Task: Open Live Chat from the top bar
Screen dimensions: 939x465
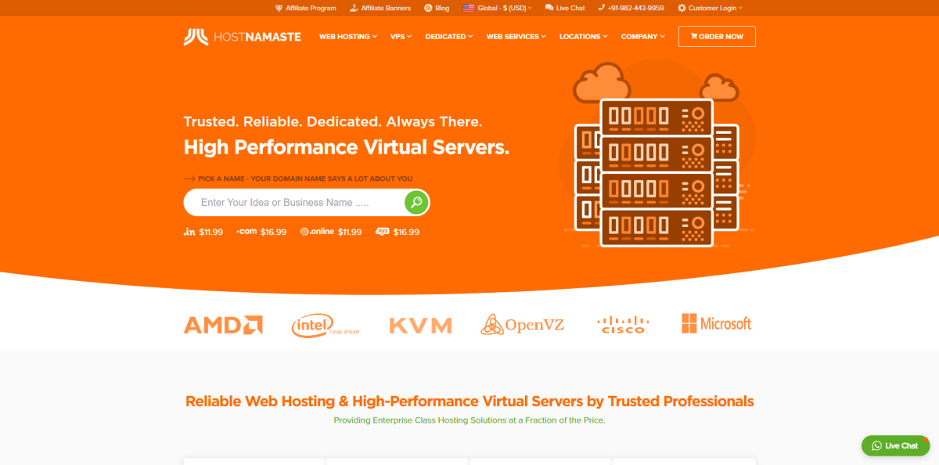Action: 565,8
